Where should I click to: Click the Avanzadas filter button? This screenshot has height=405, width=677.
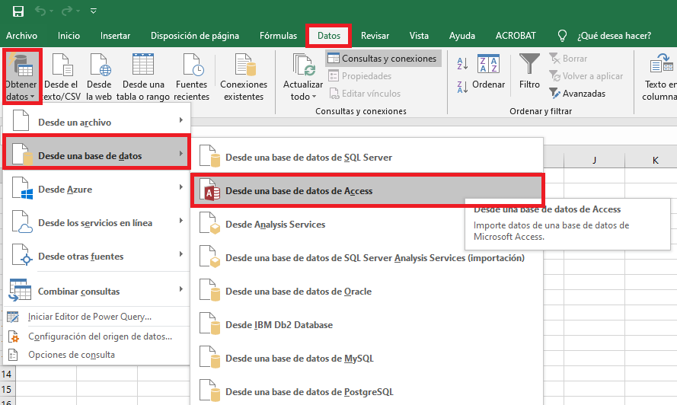point(577,94)
